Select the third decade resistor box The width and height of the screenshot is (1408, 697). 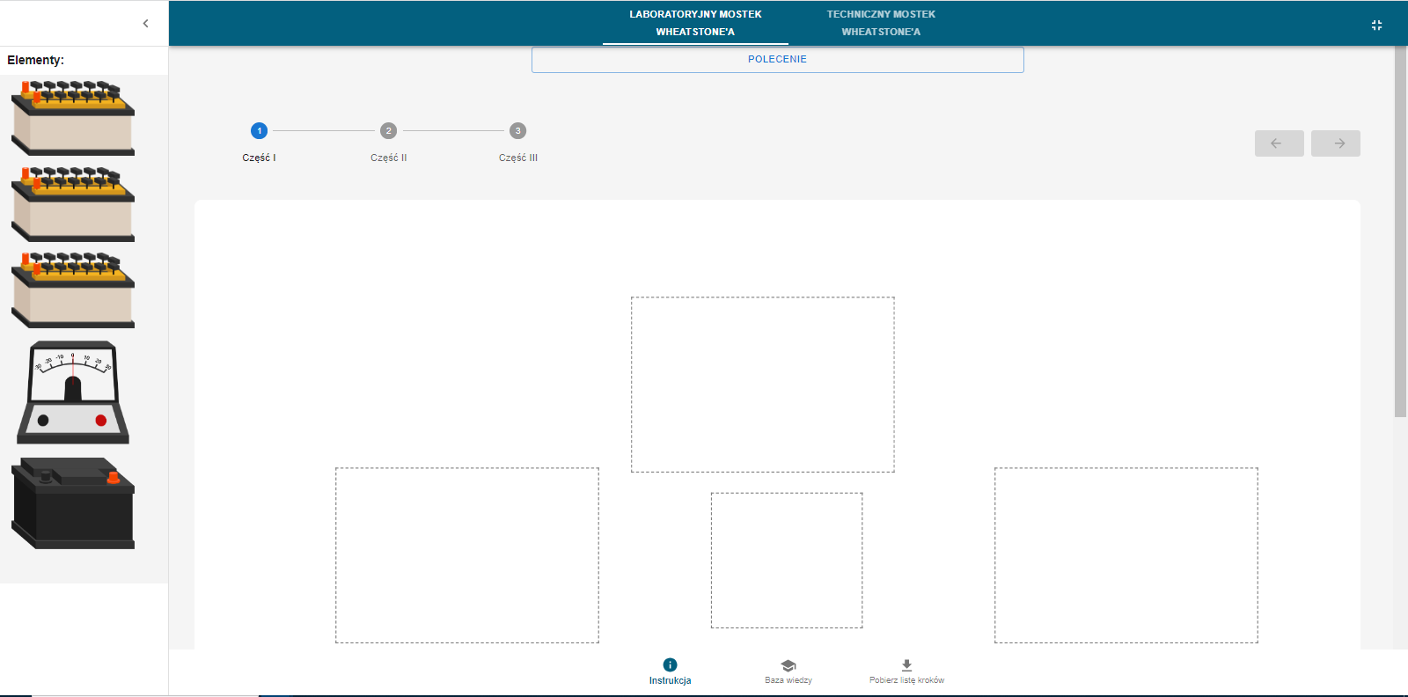(73, 290)
